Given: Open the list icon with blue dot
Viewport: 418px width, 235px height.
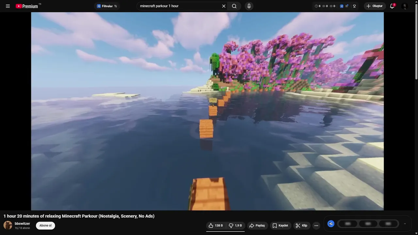Looking at the screenshot, I should point(347,6).
